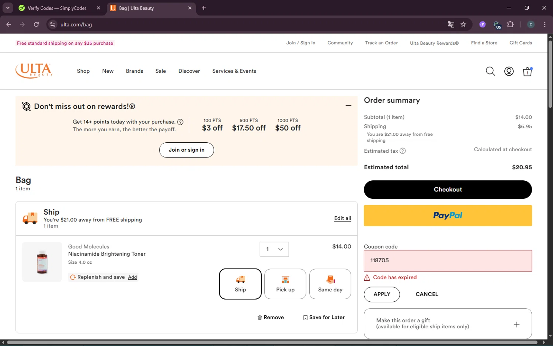Close the Bag Ulta Beauty tab
553x346 pixels.
(x=190, y=8)
